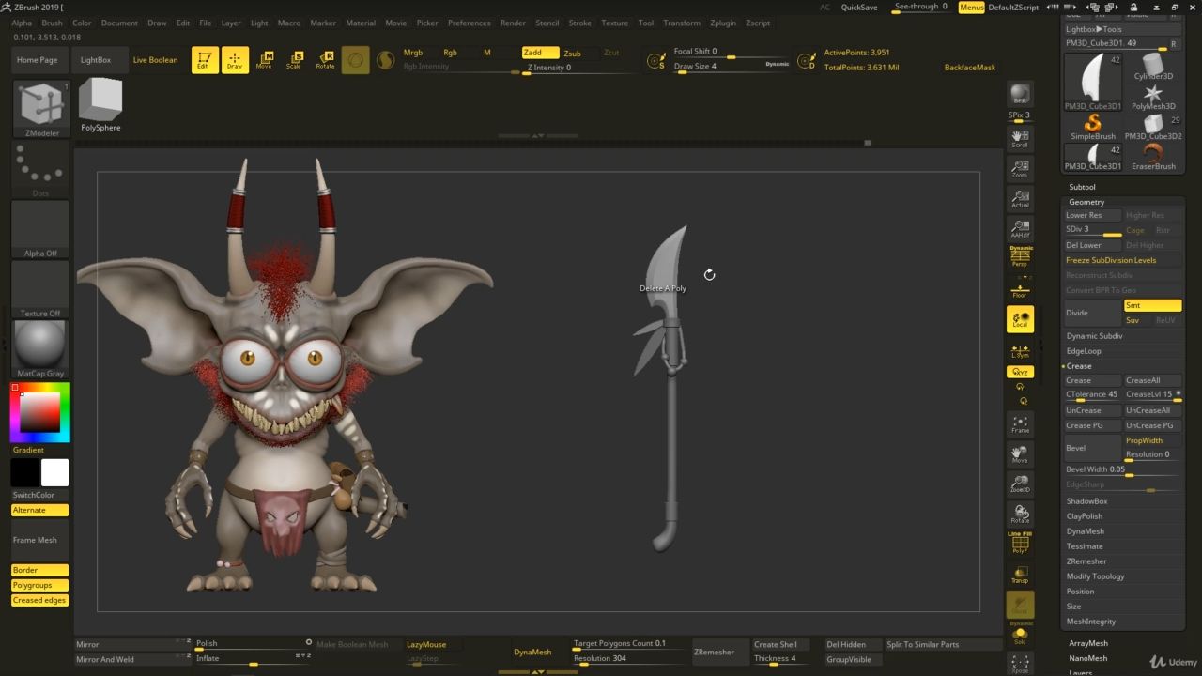Select the Cylinder3D tool
The height and width of the screenshot is (676, 1202).
click(1153, 68)
